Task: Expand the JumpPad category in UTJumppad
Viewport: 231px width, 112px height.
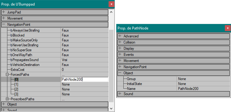Action: (x=4, y=12)
